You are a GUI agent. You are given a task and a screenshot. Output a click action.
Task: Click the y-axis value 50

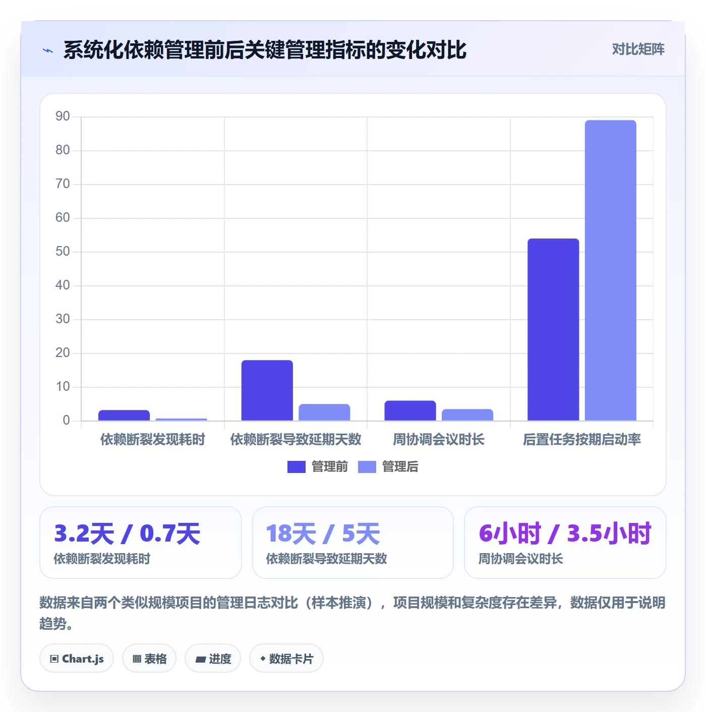tap(63, 252)
